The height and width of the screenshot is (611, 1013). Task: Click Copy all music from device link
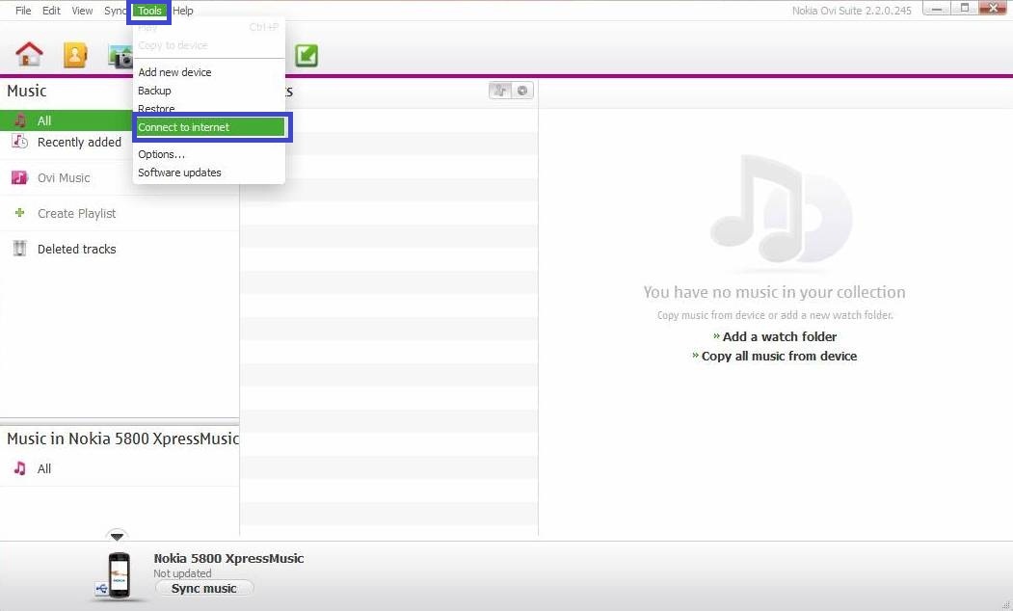pos(779,356)
